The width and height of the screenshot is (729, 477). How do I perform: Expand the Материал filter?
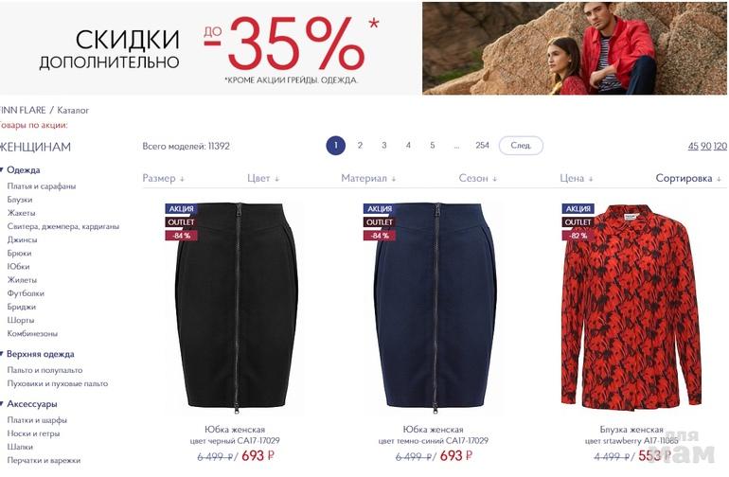pyautogui.click(x=368, y=179)
